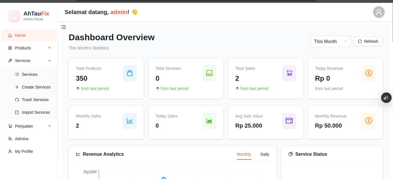The height and width of the screenshot is (179, 393).
Task: Expand the Penjualan submenu chevron
Action: click(x=50, y=126)
